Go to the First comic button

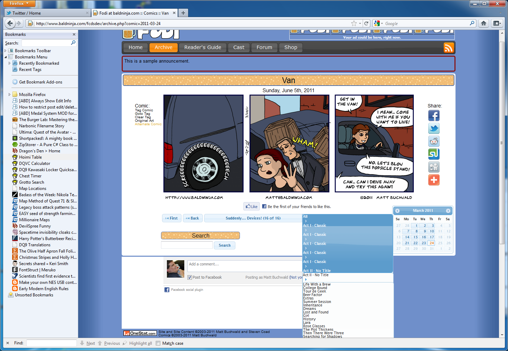(171, 218)
